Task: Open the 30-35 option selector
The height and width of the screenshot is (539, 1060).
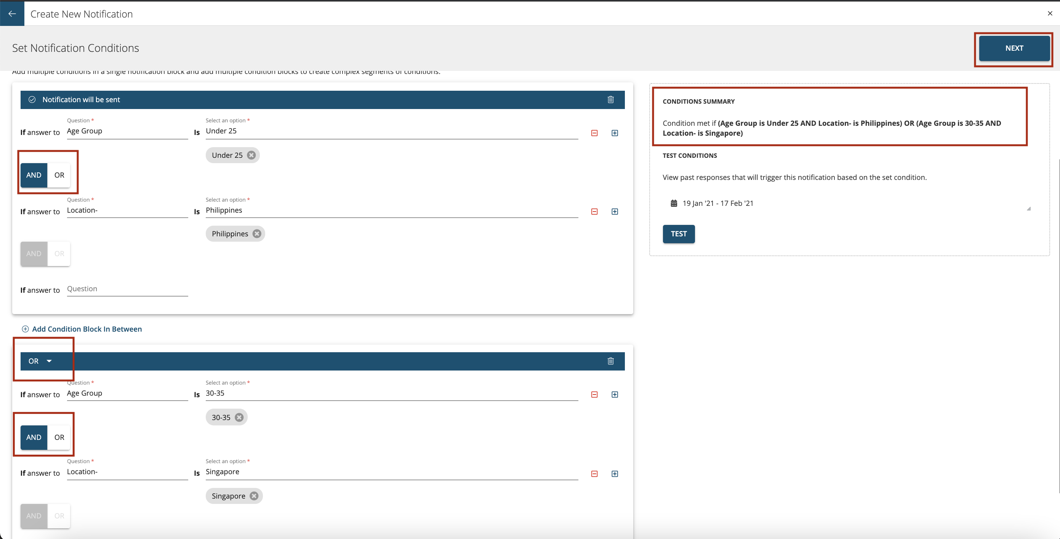Action: click(x=392, y=393)
